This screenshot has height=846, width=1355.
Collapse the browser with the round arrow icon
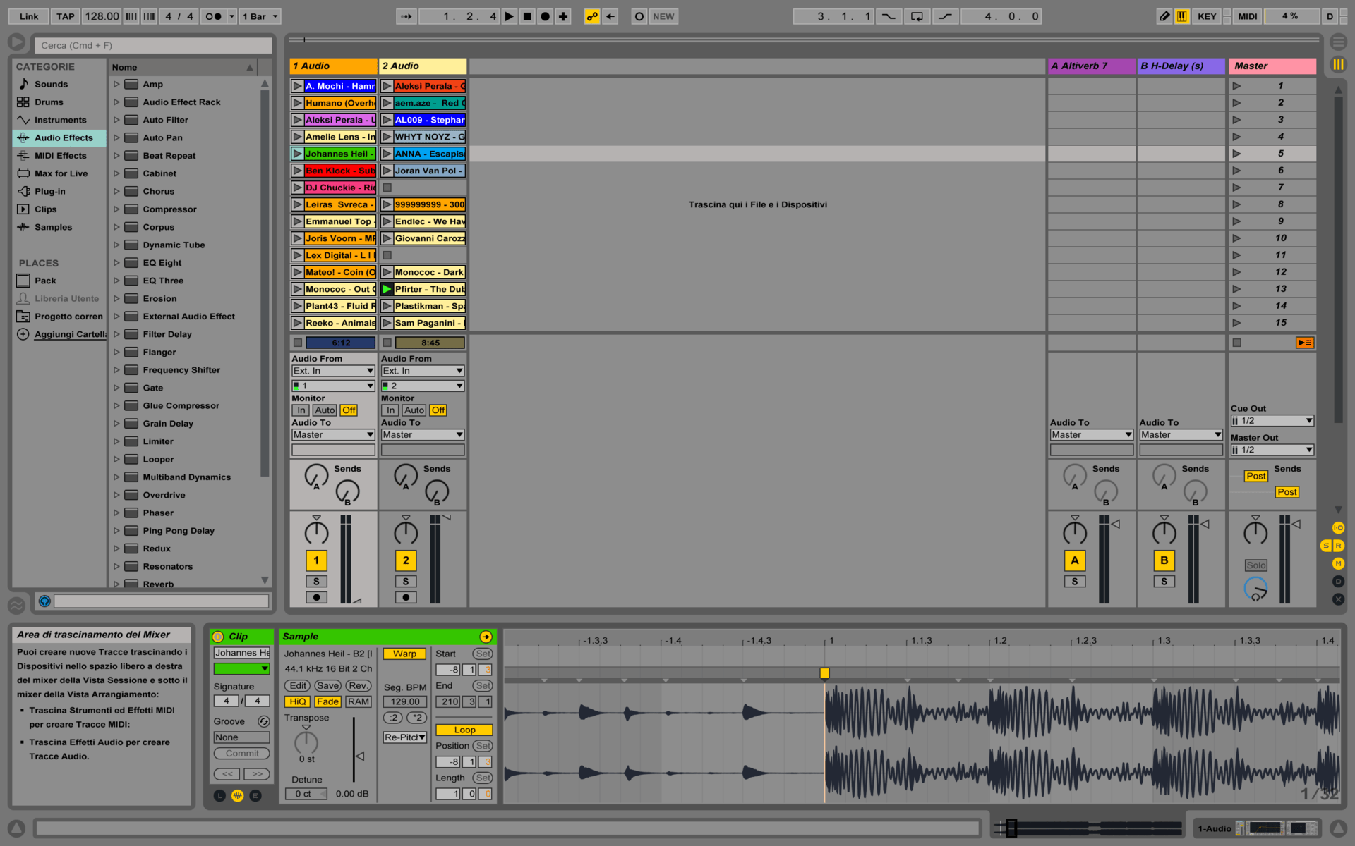(x=16, y=42)
